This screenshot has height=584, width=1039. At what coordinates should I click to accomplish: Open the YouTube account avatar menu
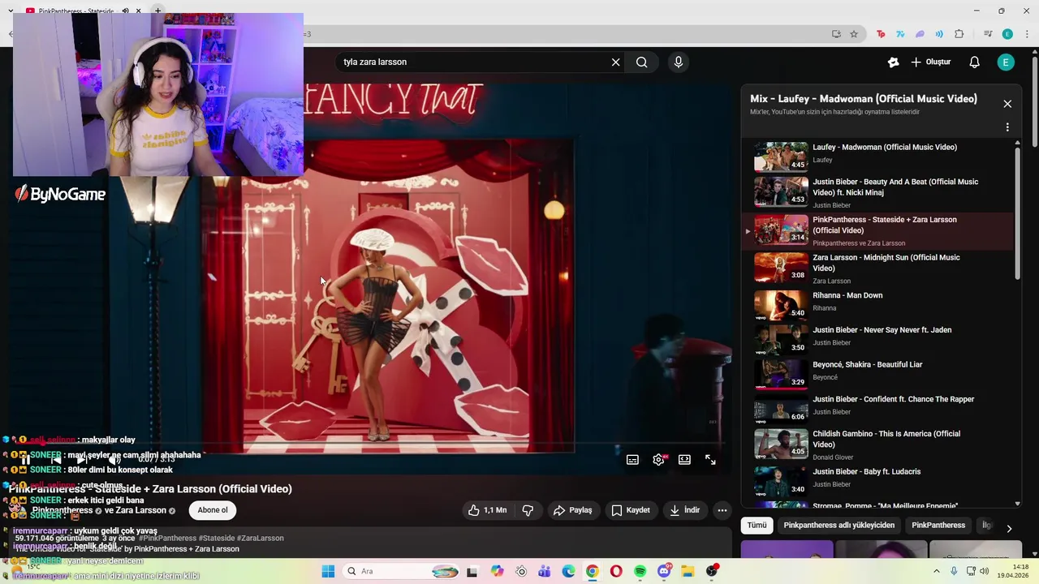coord(1006,62)
